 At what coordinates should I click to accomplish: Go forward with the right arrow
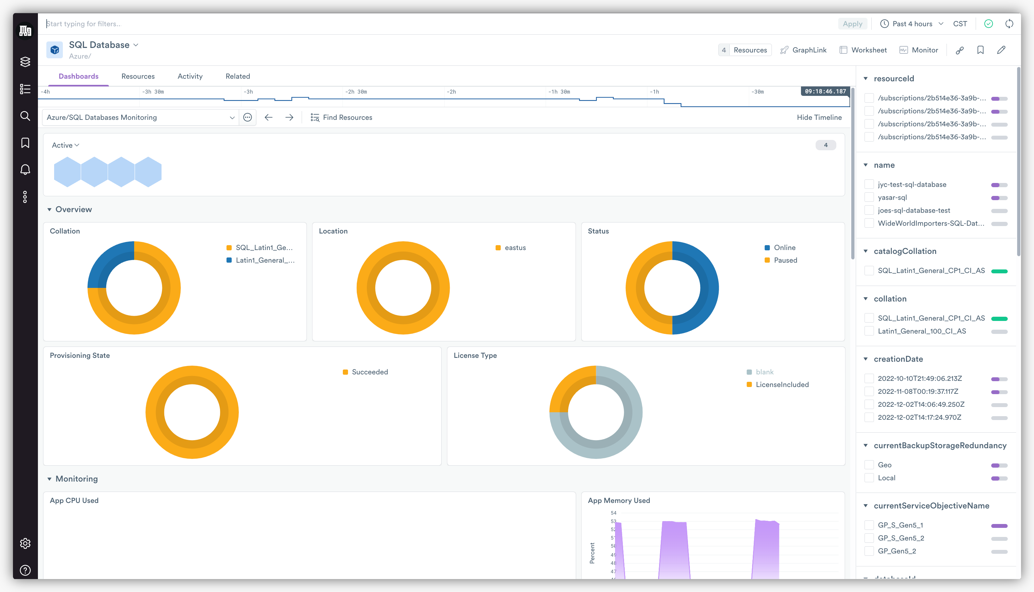[x=289, y=118]
